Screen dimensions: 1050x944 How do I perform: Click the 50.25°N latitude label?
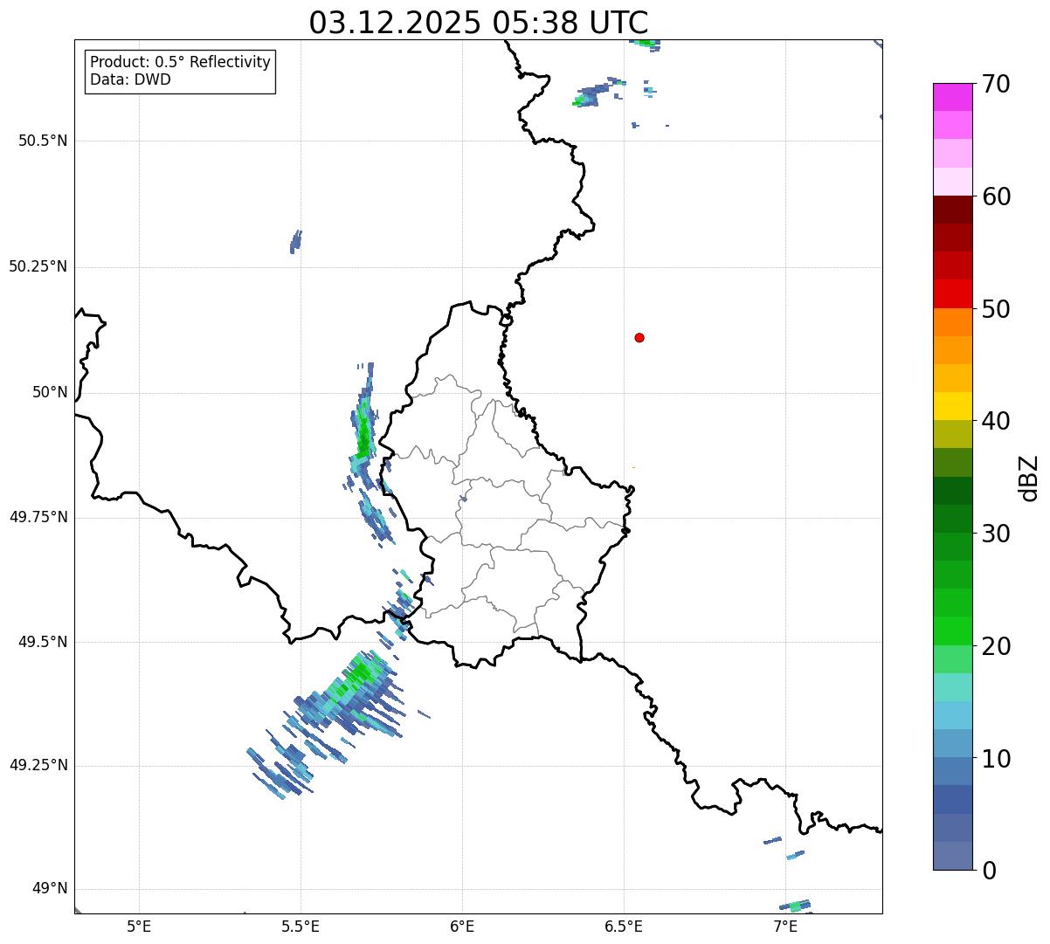coord(38,266)
